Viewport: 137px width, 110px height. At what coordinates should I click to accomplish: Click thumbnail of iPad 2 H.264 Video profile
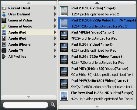[x=64, y=11]
